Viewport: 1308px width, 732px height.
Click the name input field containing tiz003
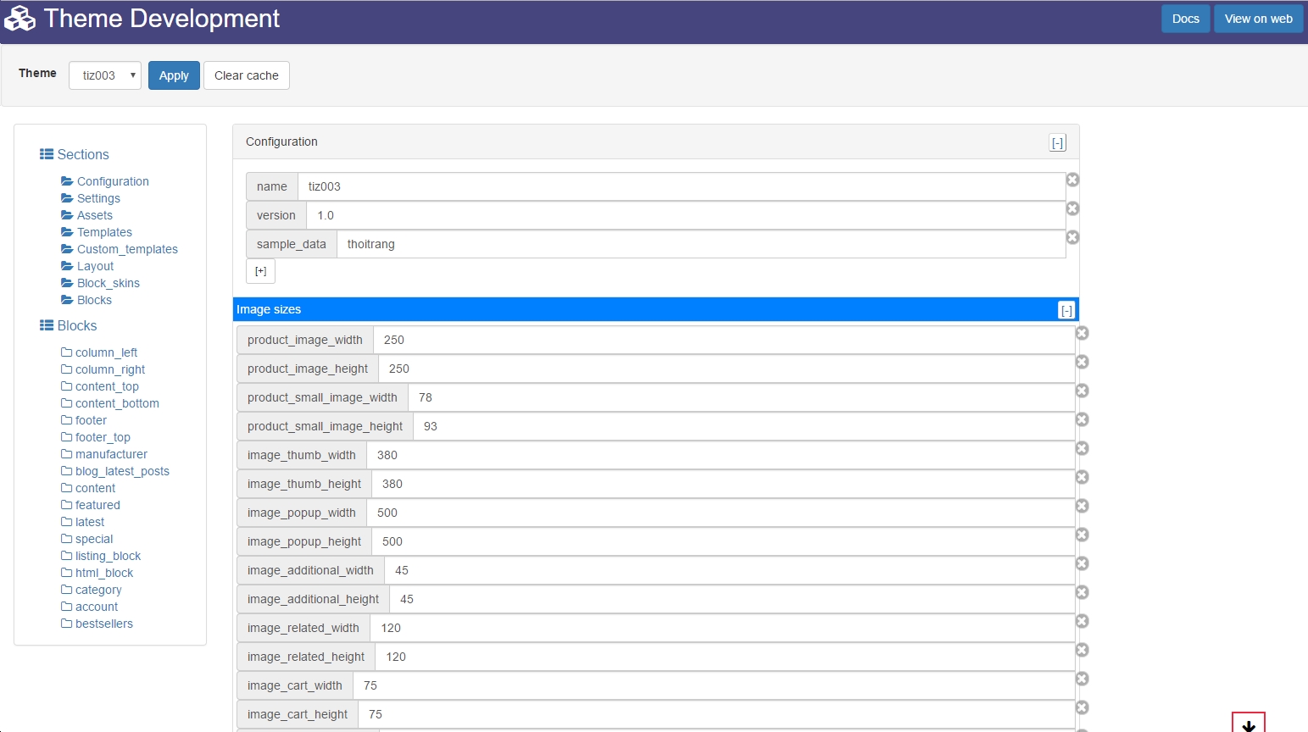tap(682, 186)
